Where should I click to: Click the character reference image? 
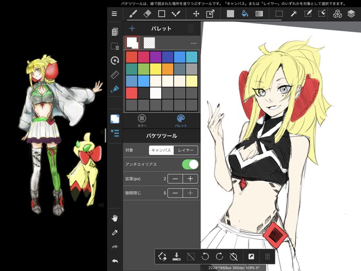[62, 135]
